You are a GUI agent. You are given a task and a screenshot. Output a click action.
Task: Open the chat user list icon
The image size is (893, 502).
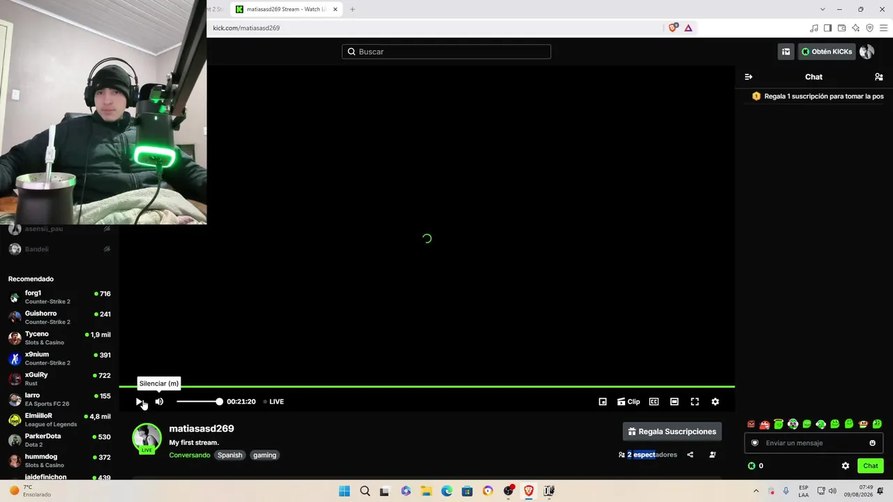[x=879, y=77]
